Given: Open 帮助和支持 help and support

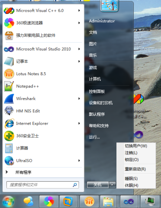Looking at the screenshot, I should pos(99,126).
